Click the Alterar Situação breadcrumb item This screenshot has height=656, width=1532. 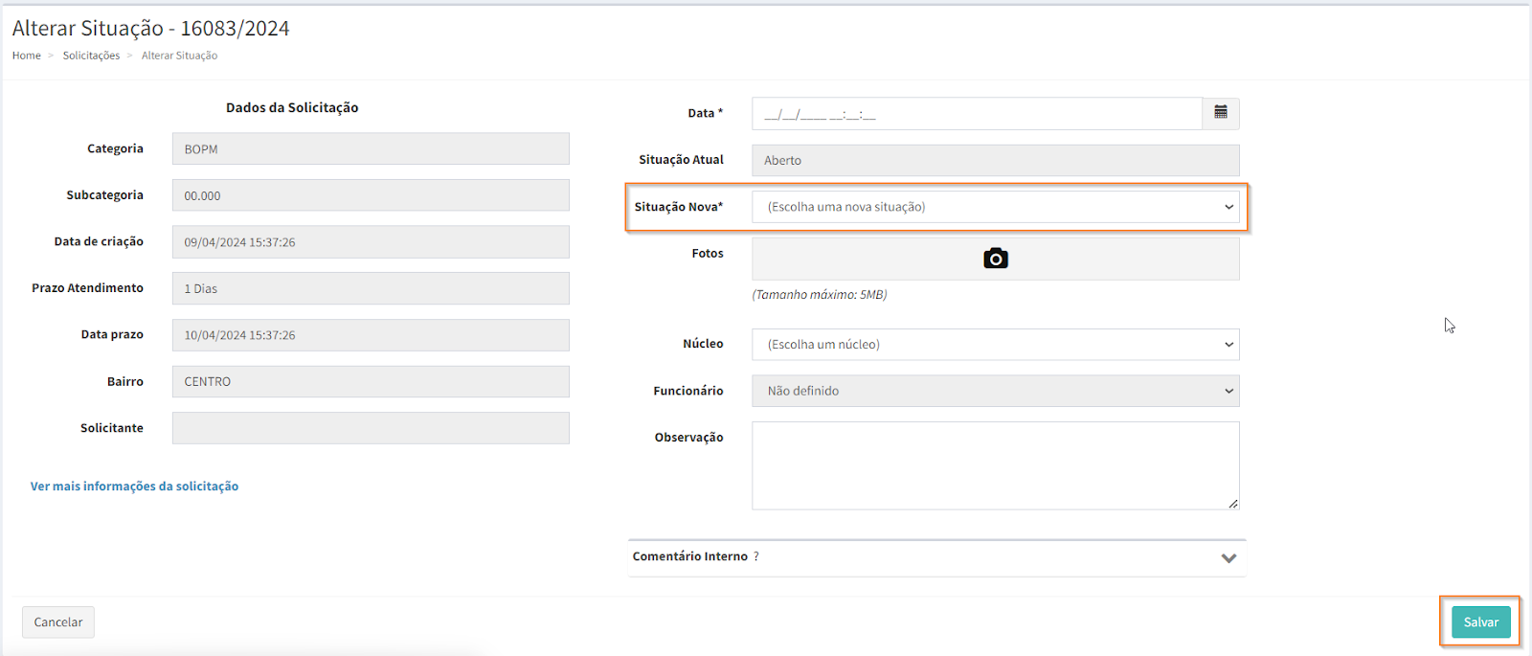[179, 56]
